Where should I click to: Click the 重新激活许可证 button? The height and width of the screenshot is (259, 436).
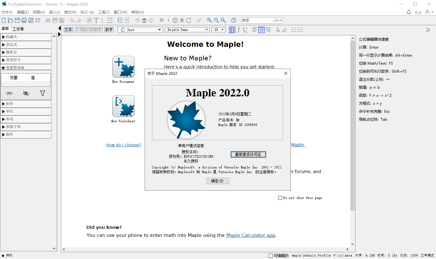point(248,154)
